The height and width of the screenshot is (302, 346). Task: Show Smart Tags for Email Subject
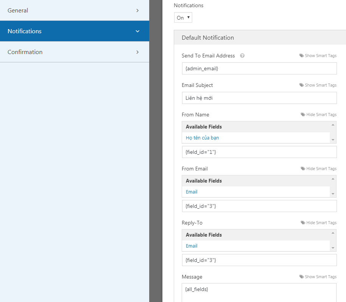[x=318, y=85]
